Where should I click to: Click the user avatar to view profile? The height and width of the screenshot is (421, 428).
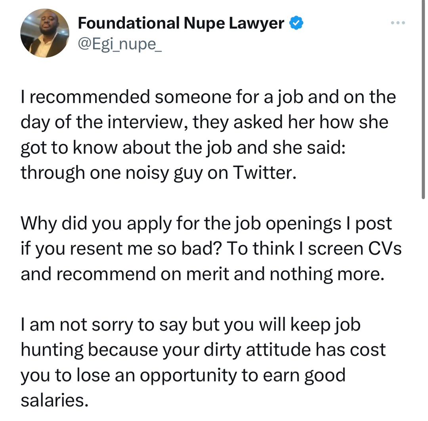click(x=44, y=33)
